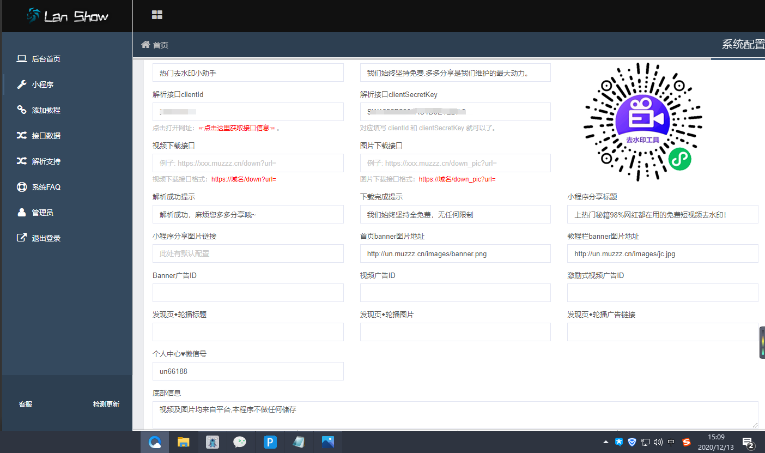The height and width of the screenshot is (453, 765).
Task: Select 小程序 in the sidebar
Action: 42,84
